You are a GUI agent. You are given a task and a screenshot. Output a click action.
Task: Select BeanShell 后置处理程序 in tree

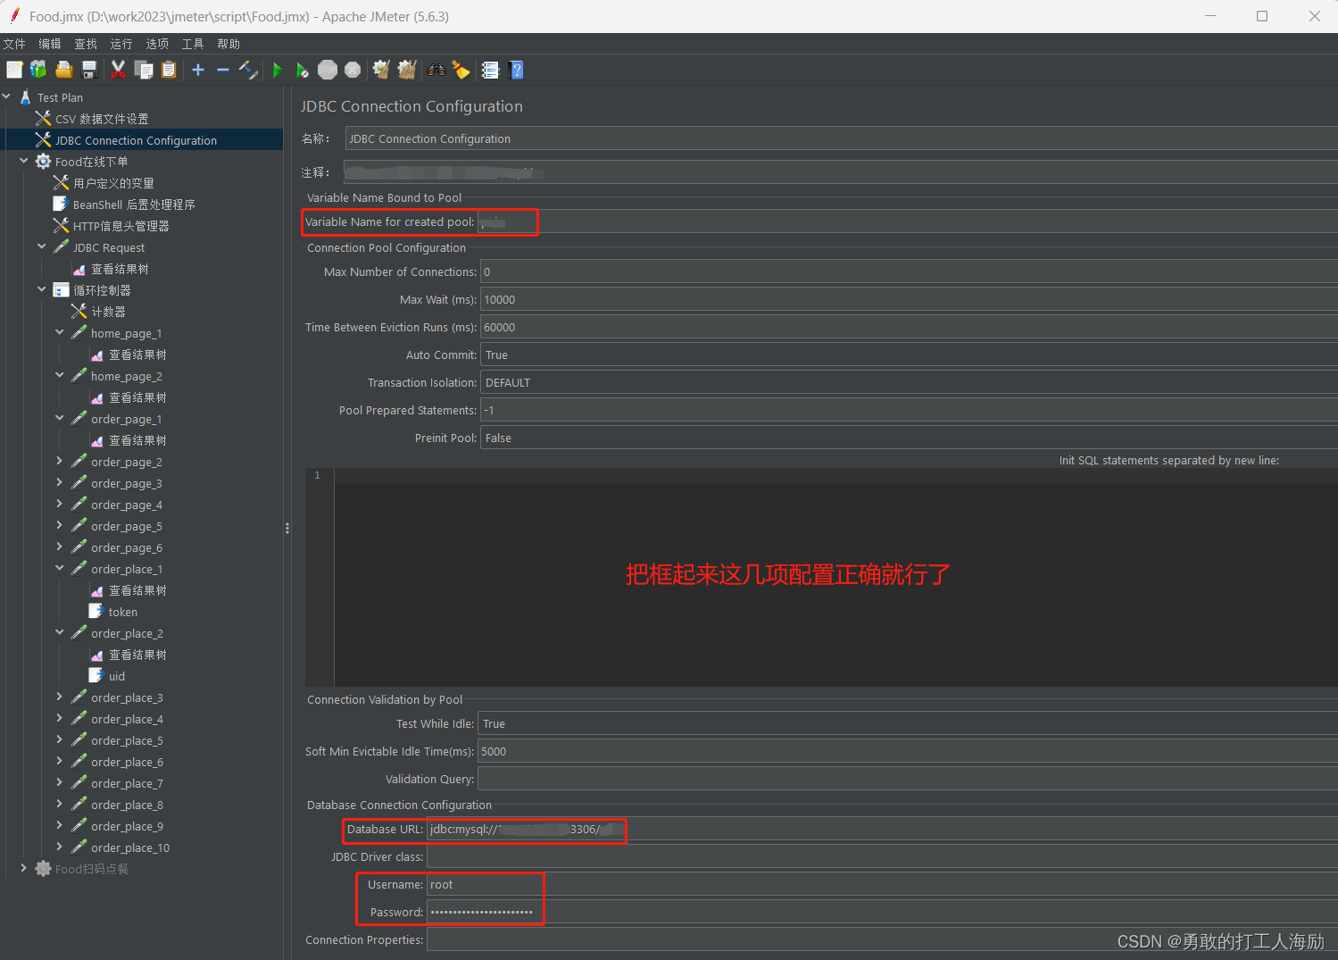[x=134, y=205]
